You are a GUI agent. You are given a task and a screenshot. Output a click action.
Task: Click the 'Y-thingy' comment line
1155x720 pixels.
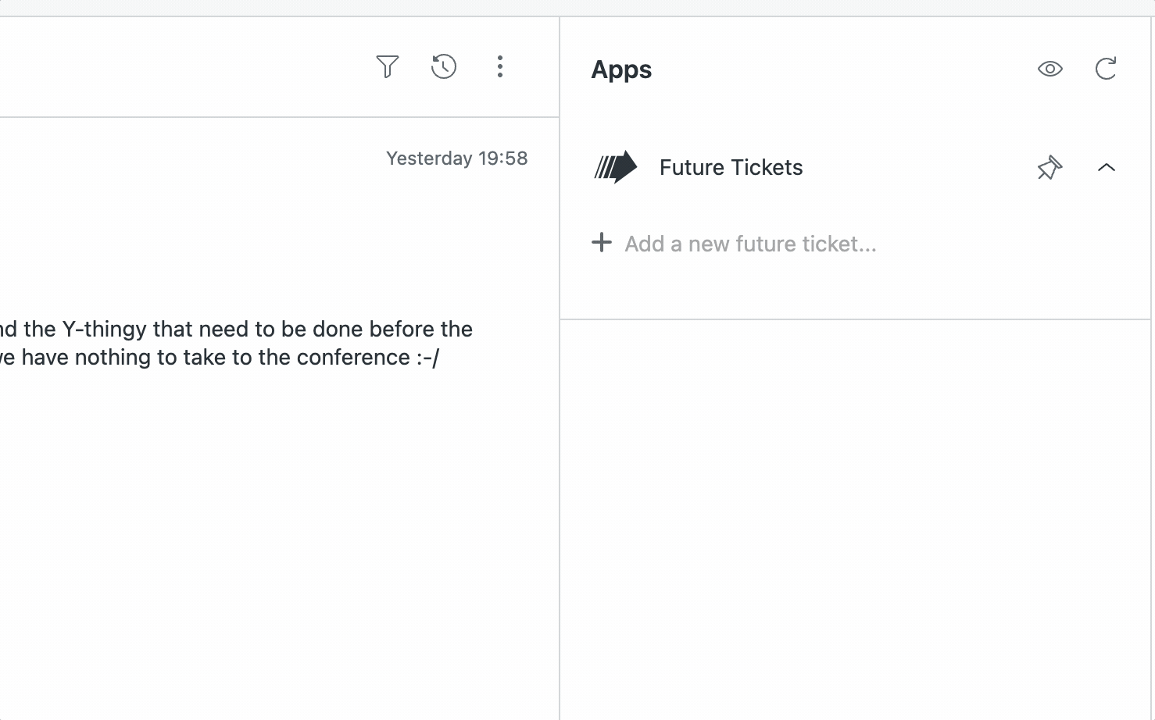(x=234, y=329)
